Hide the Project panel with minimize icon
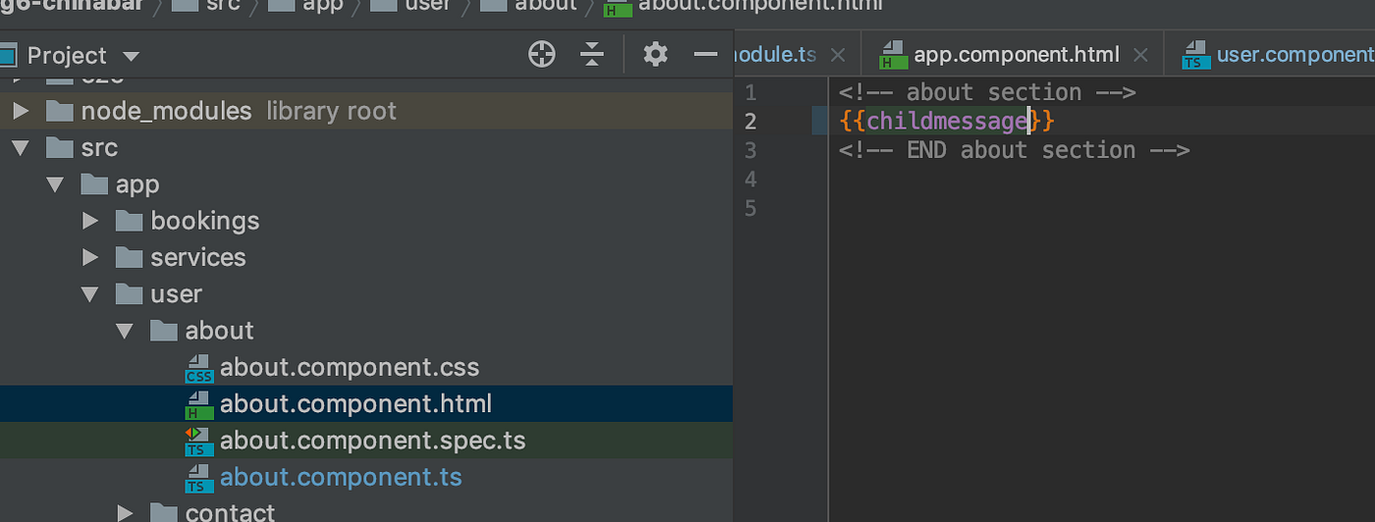Screen dimensions: 1375x522 pos(705,54)
